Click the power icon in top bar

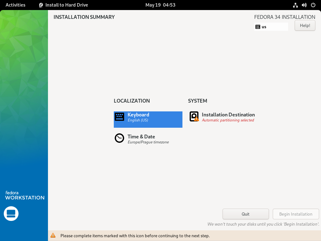(x=313, y=5)
